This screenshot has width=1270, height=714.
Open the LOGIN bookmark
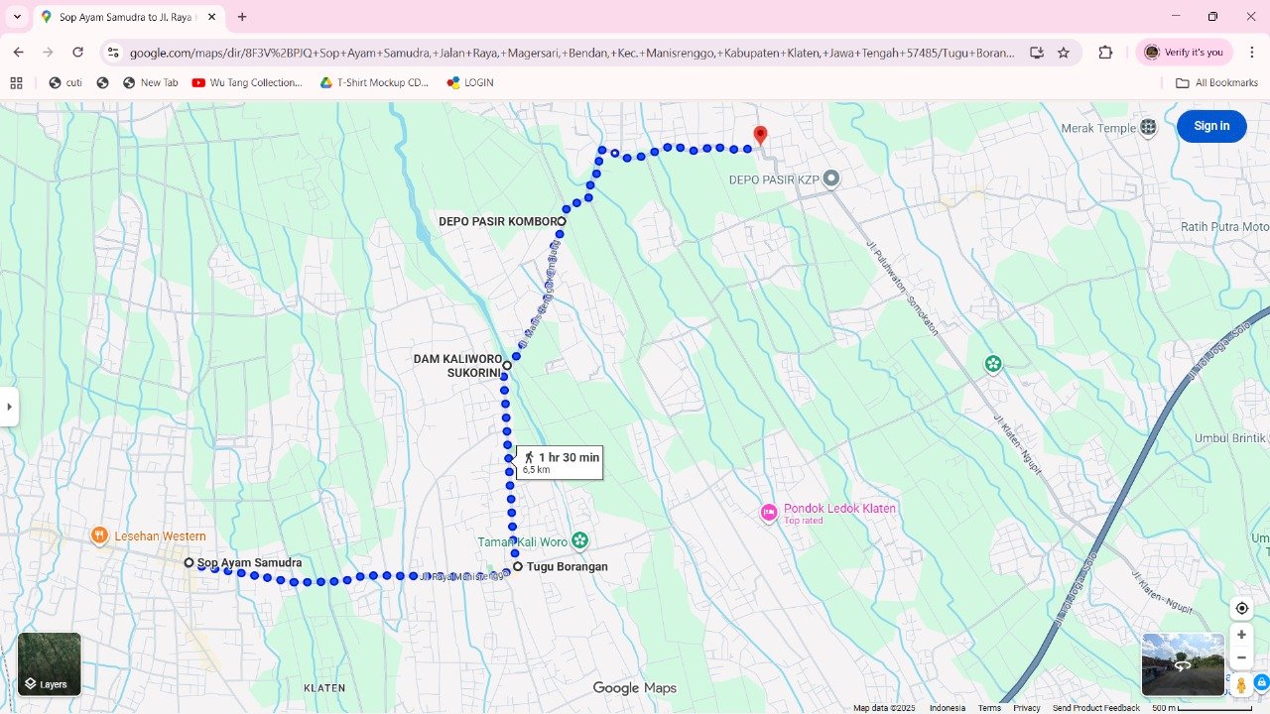(x=470, y=83)
